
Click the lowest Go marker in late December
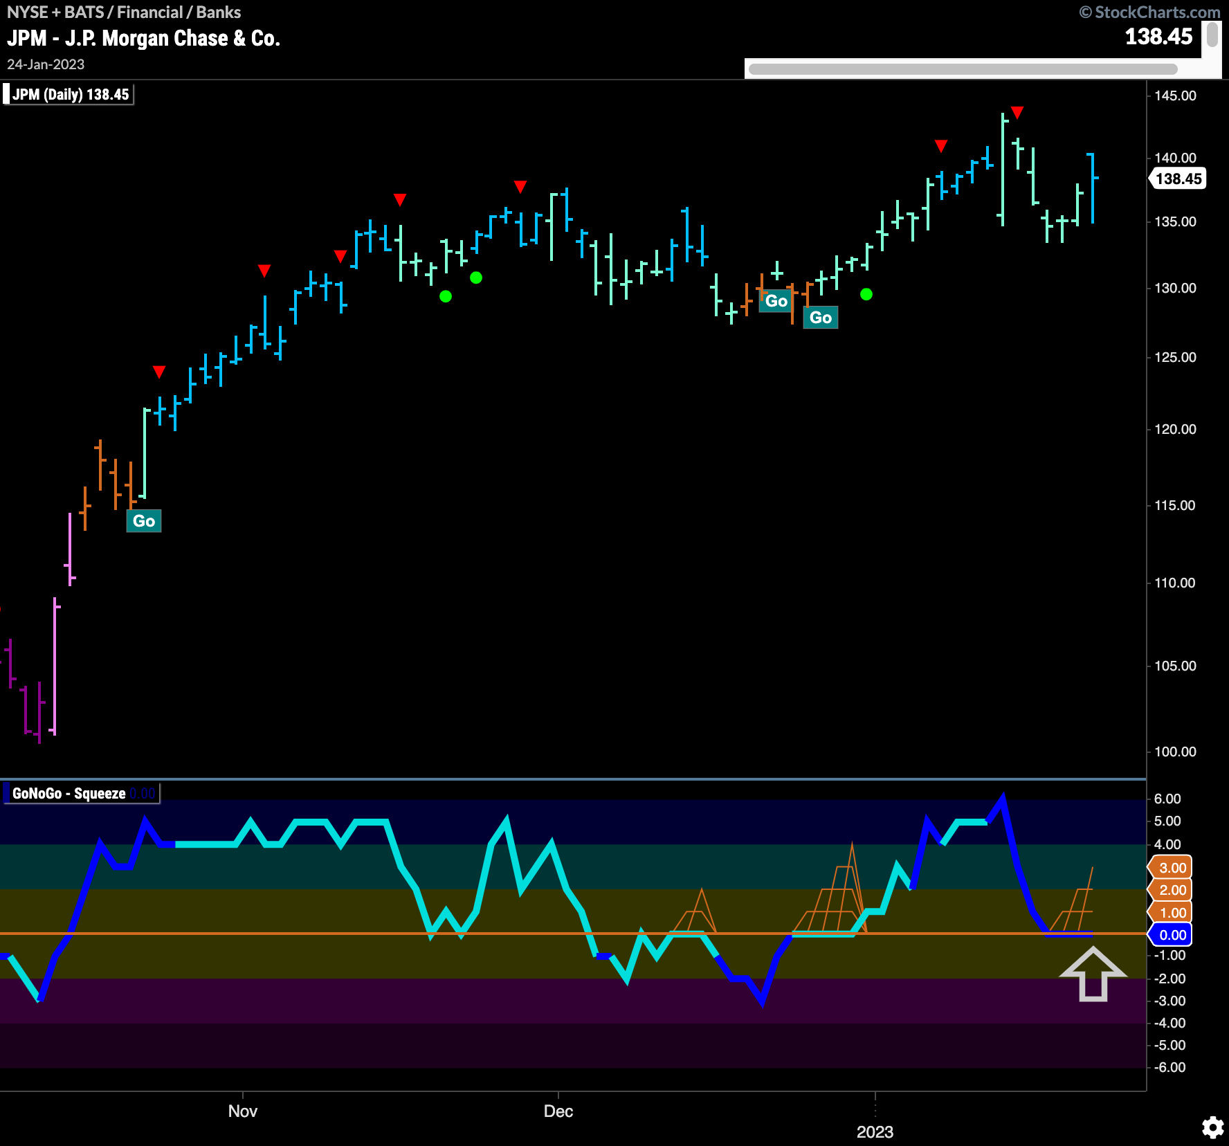(821, 318)
